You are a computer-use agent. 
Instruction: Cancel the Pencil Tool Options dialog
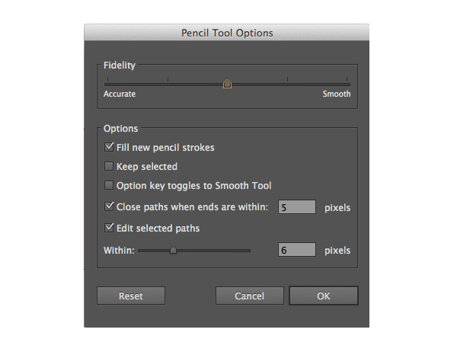249,296
